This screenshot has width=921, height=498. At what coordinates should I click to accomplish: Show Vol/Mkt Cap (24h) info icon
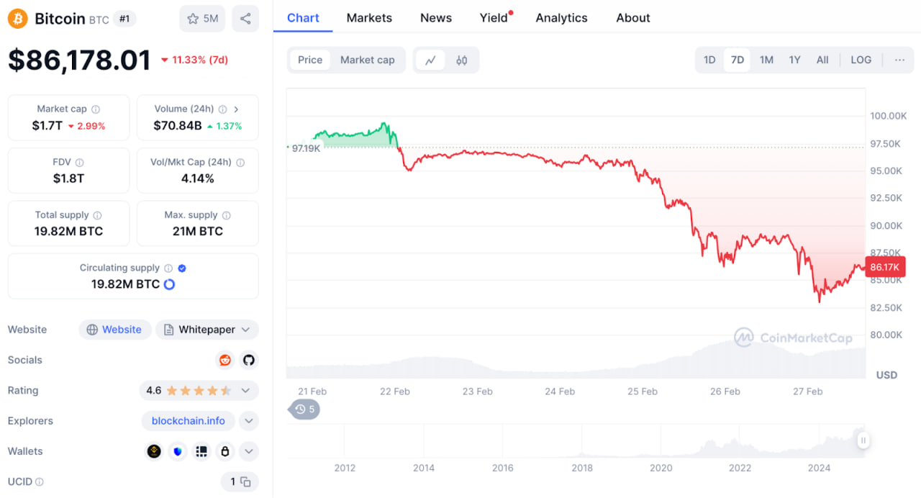click(240, 163)
